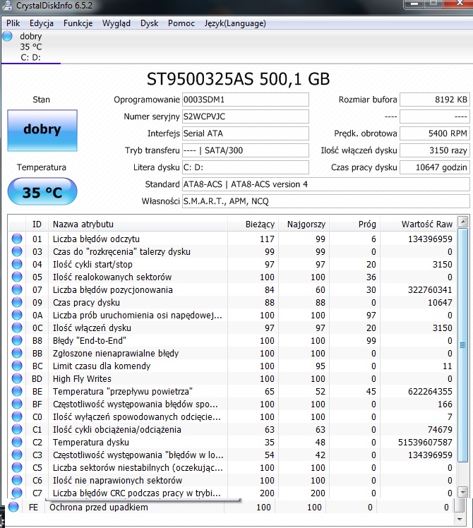Click the 'Wartość Raw' column header

point(419,224)
